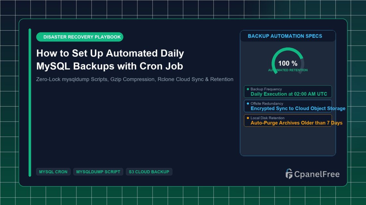Screen dimensions: 366x205
Task: Click the green dot beside Backup Frequency
Action: tap(248, 89)
